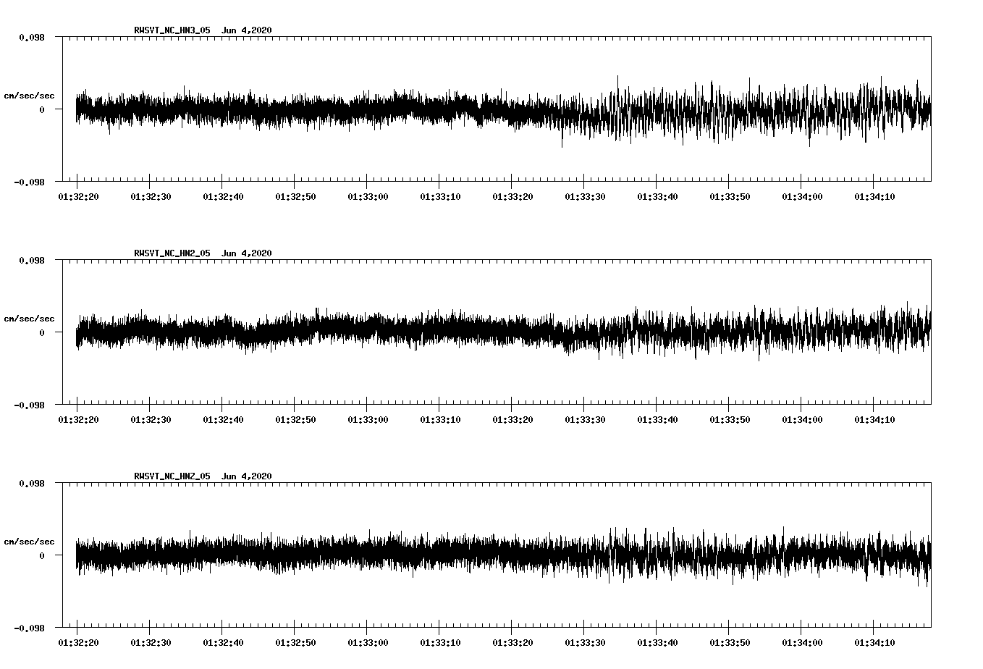Image resolution: width=983 pixels, height=669 pixels.
Task: Click time label 01:34:10 under HNZ plot
Action: click(874, 643)
